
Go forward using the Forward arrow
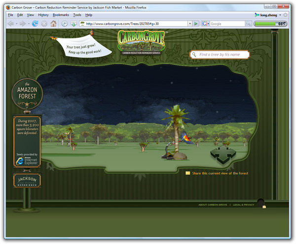tap(23, 24)
